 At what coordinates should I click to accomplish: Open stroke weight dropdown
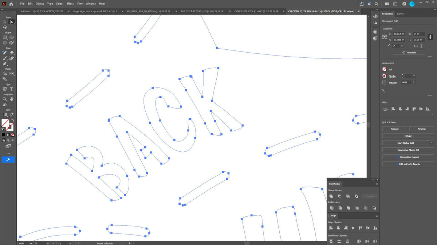(414, 76)
